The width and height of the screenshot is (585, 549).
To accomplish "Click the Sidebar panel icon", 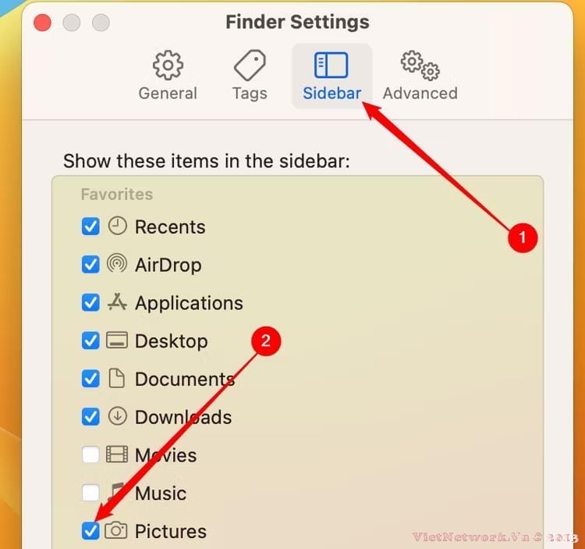I will (x=331, y=66).
